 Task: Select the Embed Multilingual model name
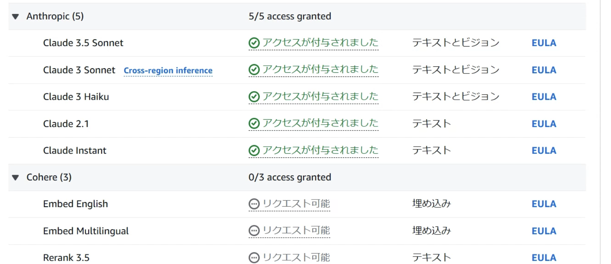point(86,231)
